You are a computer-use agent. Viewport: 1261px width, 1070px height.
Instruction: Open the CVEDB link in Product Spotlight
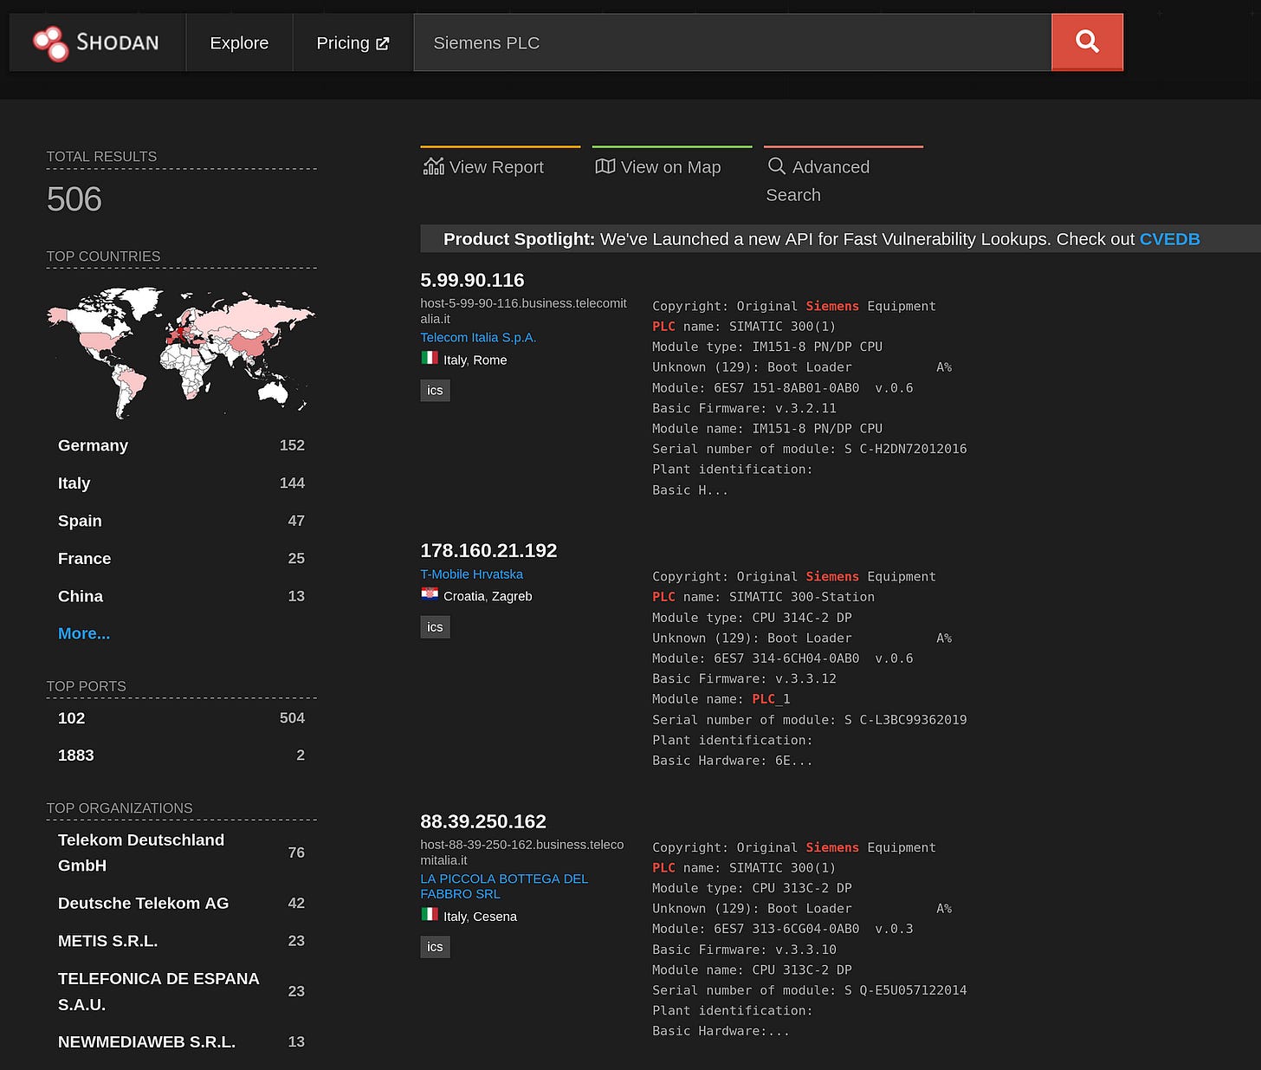tap(1169, 239)
